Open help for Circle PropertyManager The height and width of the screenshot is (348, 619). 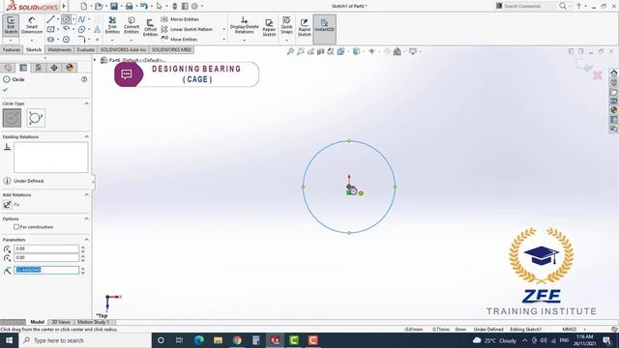84,79
